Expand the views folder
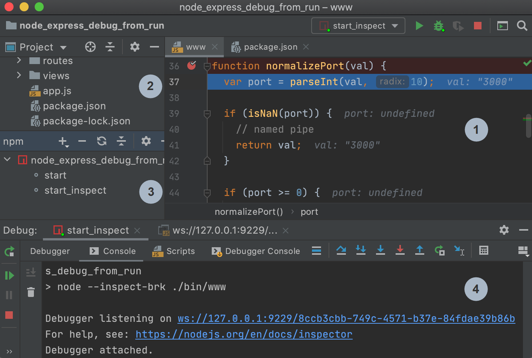Screen dimensions: 532x358 pyautogui.click(x=19, y=75)
